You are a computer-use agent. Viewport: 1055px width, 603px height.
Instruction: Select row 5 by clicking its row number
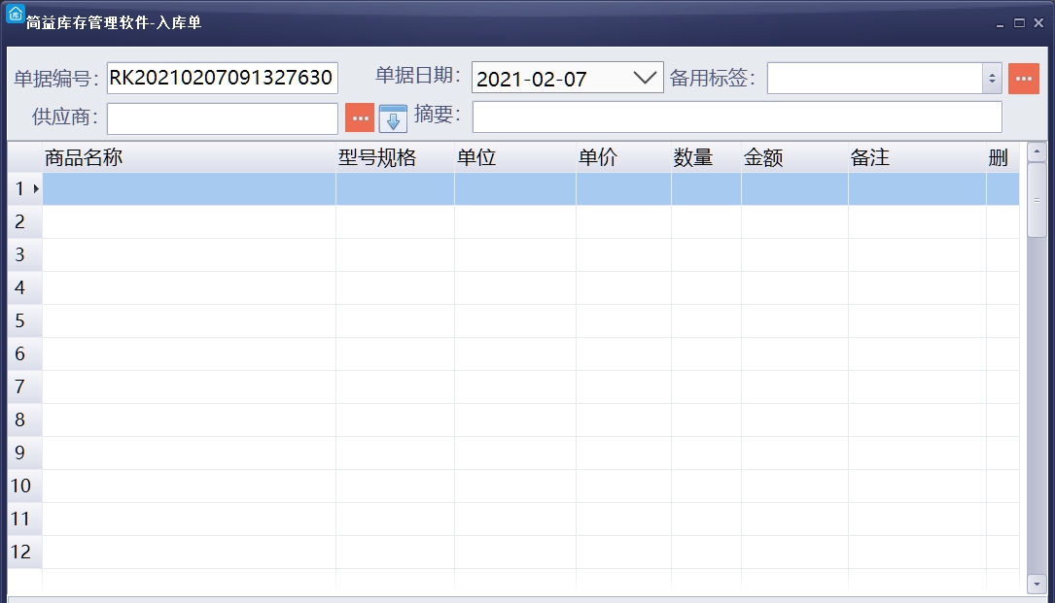pyautogui.click(x=21, y=320)
